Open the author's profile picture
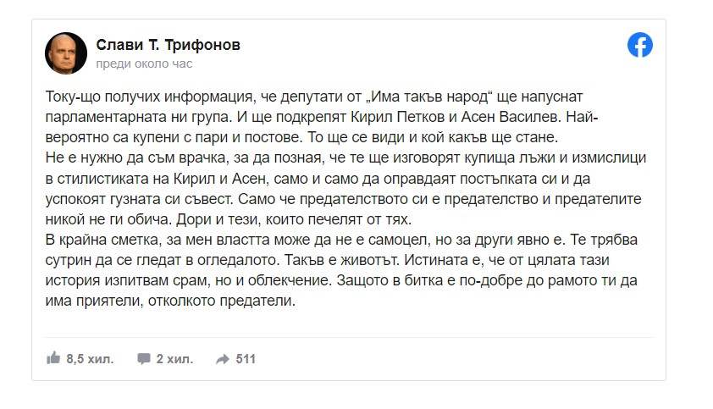Viewport: 713px width, 409px height. (64, 53)
